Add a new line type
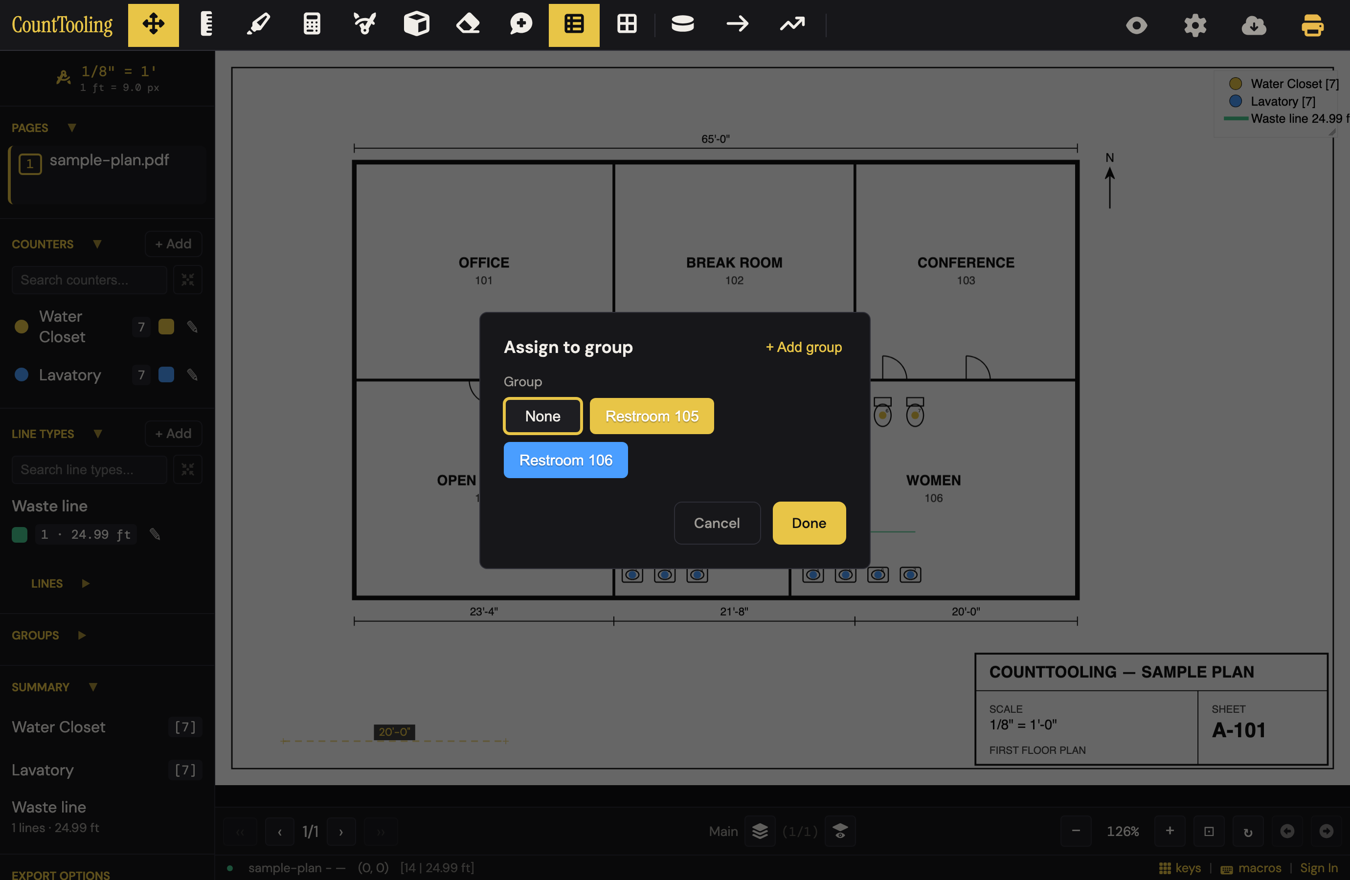Viewport: 1350px width, 880px height. (x=173, y=434)
